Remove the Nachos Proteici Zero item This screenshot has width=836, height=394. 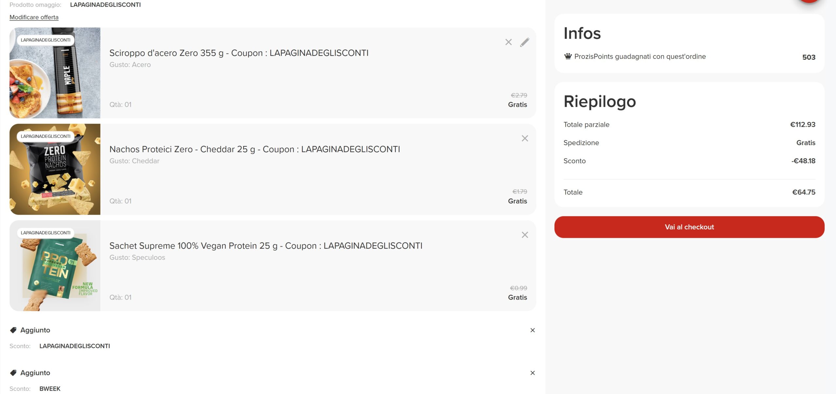pos(524,139)
